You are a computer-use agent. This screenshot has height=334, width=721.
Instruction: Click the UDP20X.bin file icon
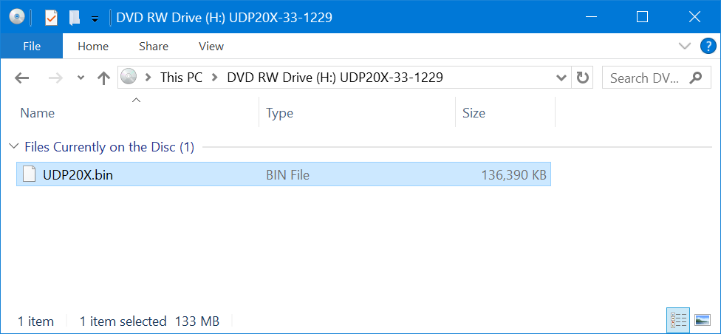[x=30, y=174]
